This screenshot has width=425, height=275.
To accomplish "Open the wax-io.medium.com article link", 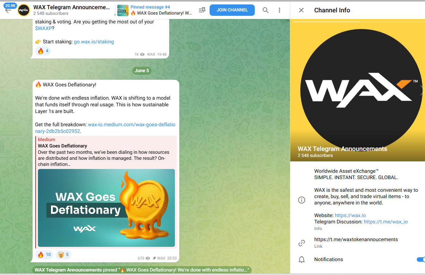I will tap(105, 128).
